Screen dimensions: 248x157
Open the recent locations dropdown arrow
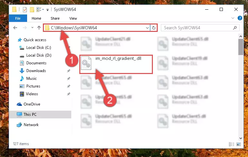(32, 28)
